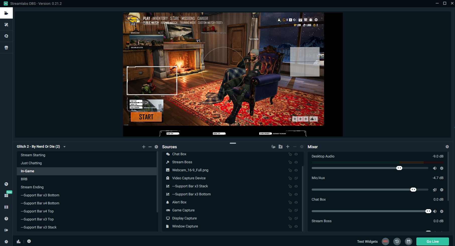Switch to the Stream Ending scene
Image resolution: width=455 pixels, height=246 pixels.
(87, 187)
